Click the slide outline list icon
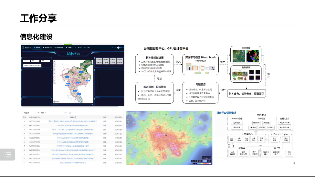 pos(8,155)
